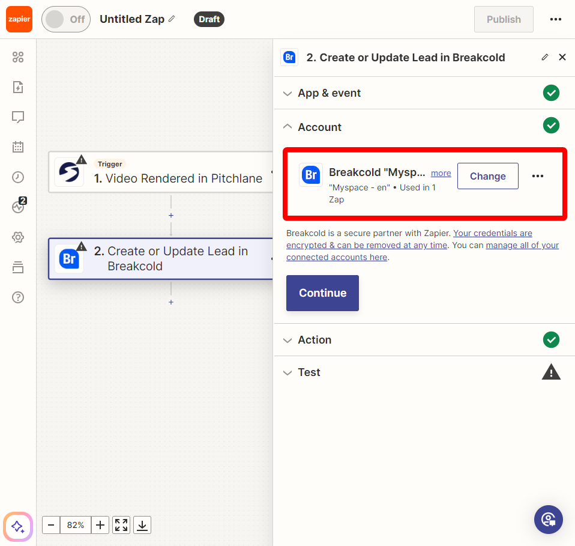Image resolution: width=575 pixels, height=546 pixels.
Task: Click the Untitled Zap title text
Action: [x=132, y=19]
